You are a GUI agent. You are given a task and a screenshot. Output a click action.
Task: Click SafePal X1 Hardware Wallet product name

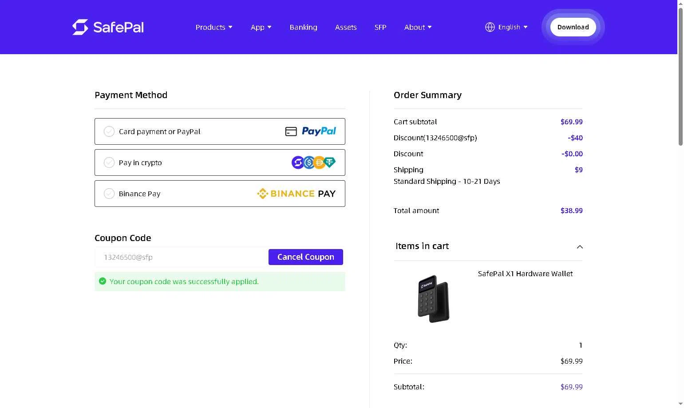(x=525, y=273)
